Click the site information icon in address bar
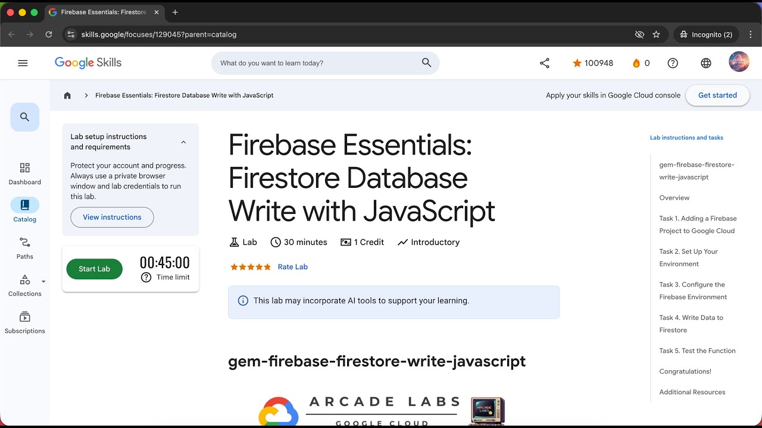Image resolution: width=762 pixels, height=428 pixels. [x=71, y=34]
